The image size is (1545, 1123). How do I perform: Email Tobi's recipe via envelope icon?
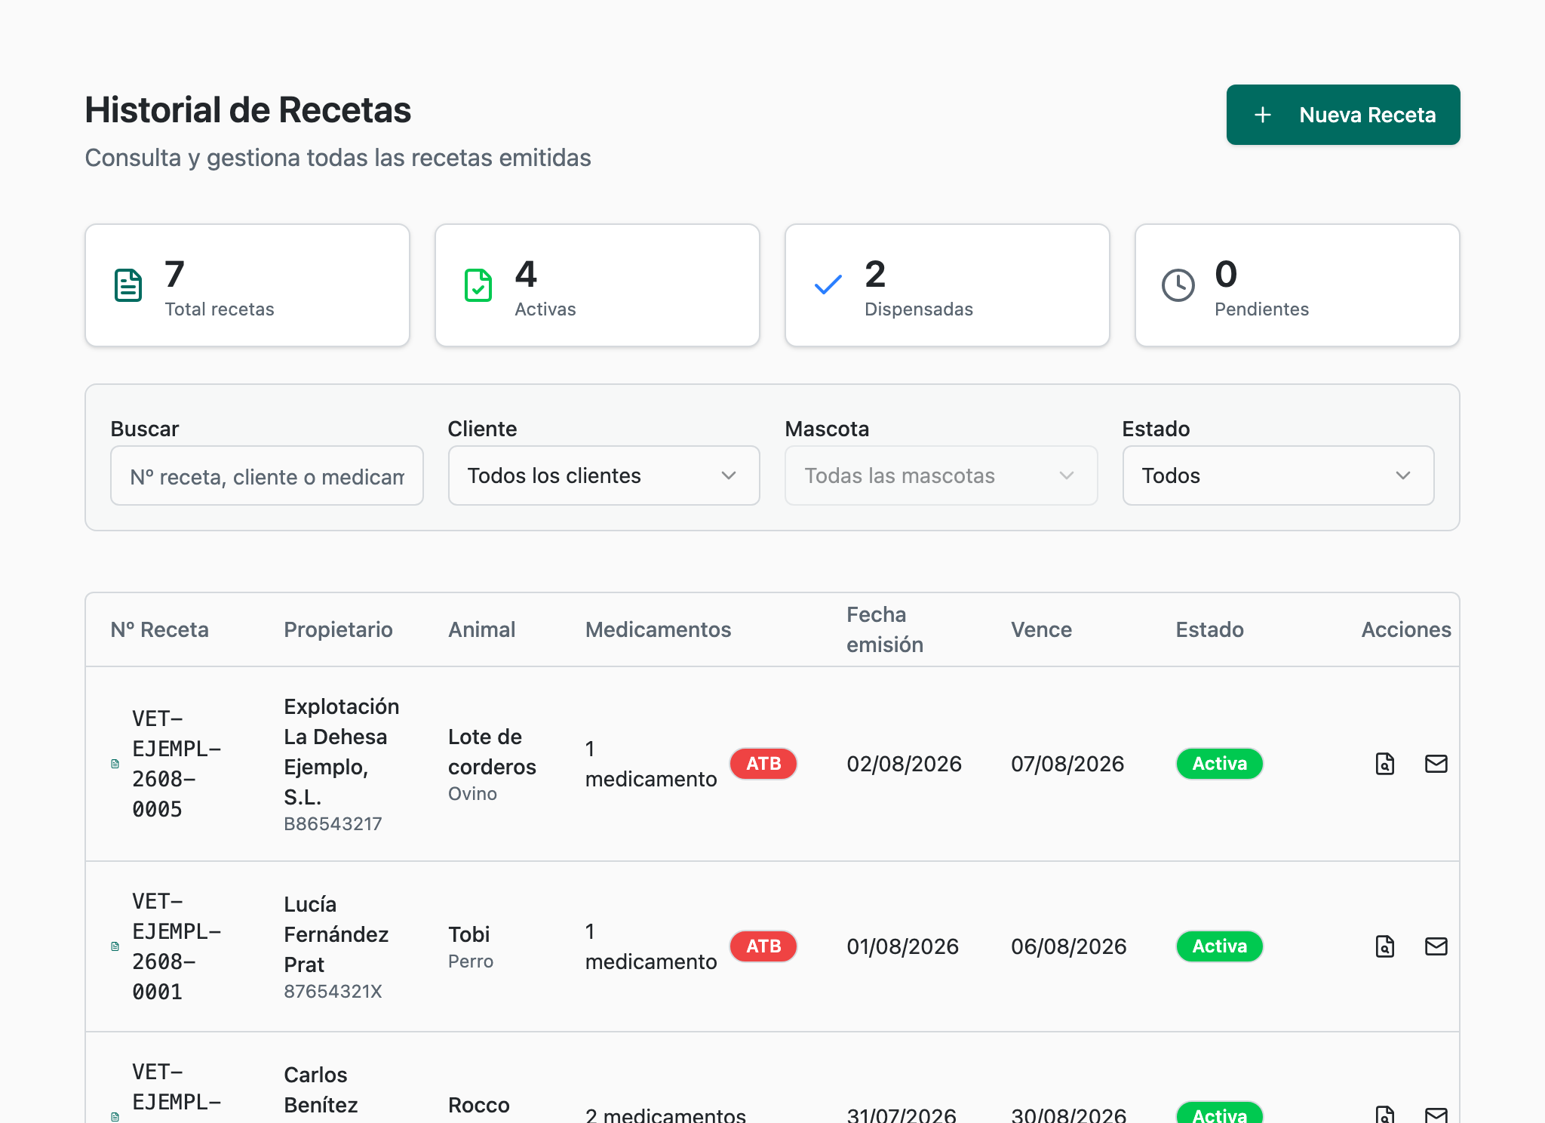[x=1436, y=946]
